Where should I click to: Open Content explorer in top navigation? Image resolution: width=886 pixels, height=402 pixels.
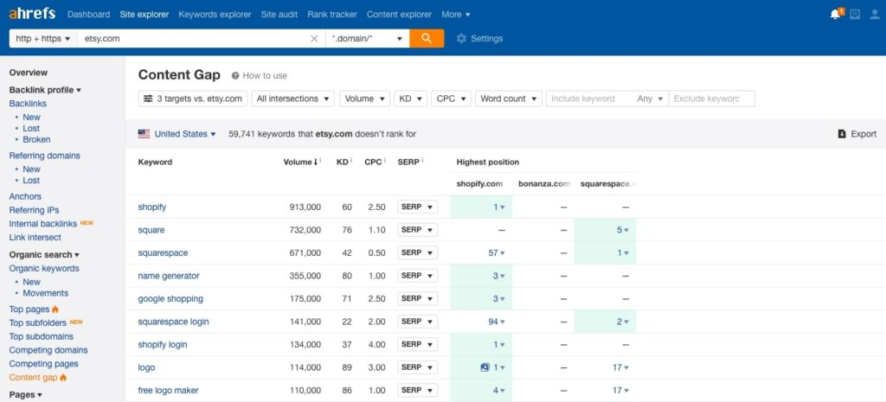point(399,14)
